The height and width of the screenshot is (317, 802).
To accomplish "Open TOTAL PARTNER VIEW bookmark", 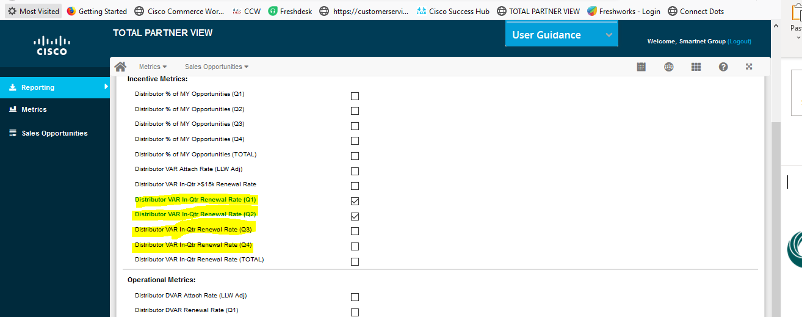I will (538, 11).
